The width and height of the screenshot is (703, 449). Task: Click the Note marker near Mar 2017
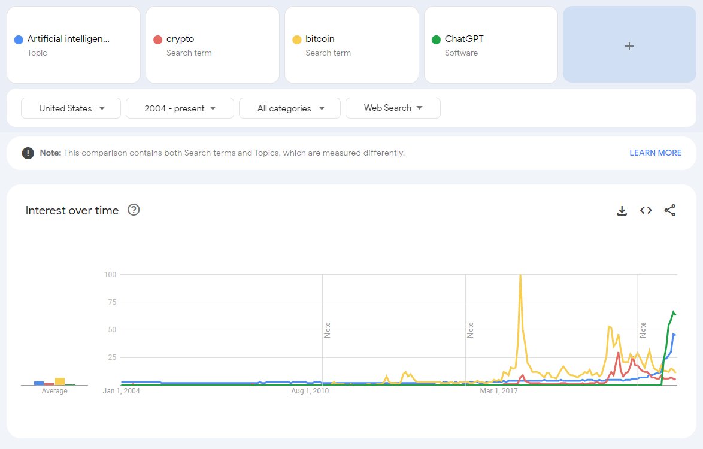tap(470, 330)
